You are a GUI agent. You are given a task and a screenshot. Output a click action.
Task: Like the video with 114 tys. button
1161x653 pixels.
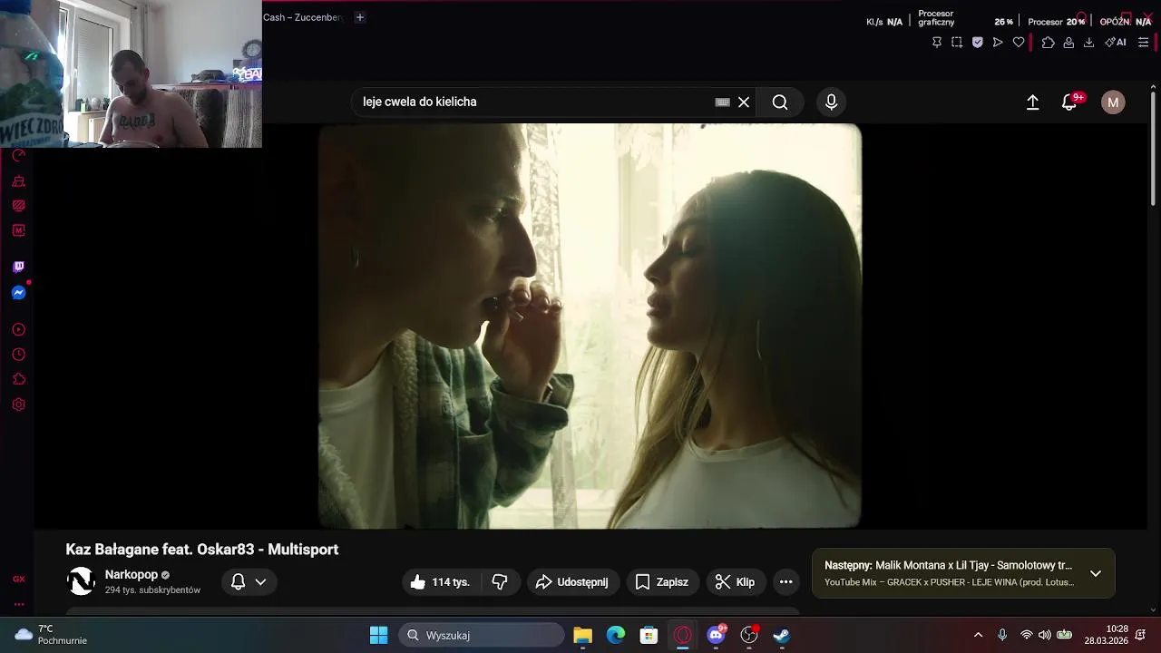coord(440,582)
